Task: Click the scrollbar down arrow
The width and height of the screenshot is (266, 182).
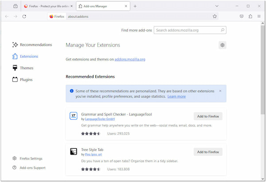Action: click(263, 179)
